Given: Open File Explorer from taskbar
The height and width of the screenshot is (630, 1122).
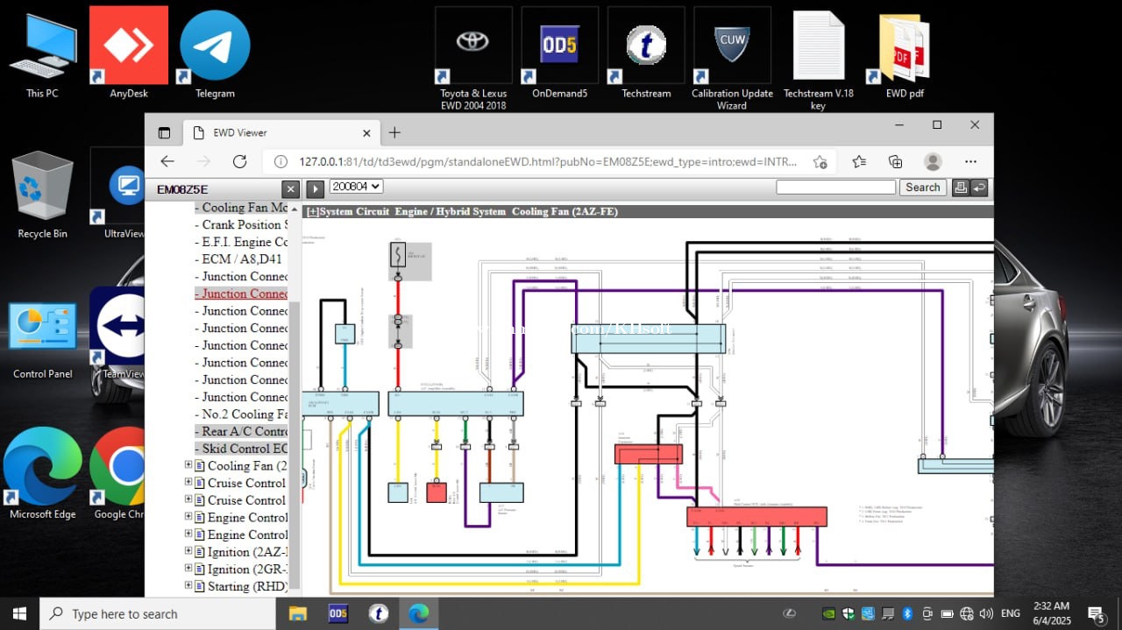Looking at the screenshot, I should pos(297,613).
